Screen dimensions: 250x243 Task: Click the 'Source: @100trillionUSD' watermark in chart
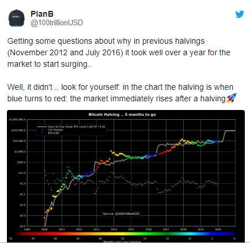121,214
